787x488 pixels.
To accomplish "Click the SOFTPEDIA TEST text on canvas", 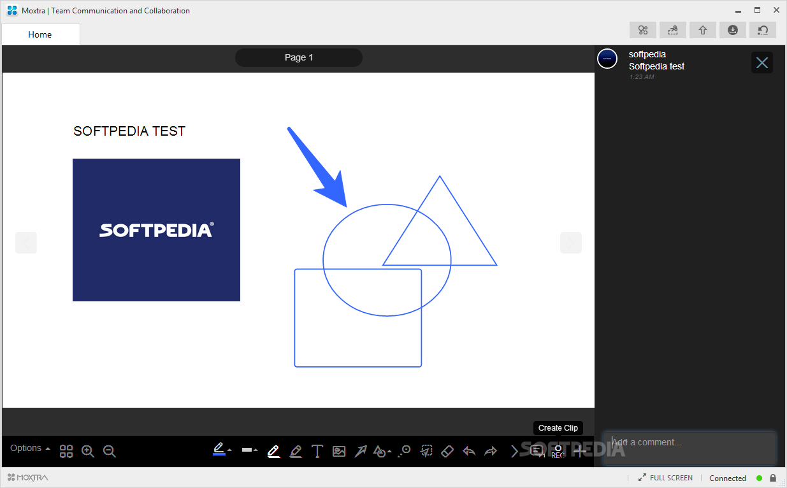I will (x=129, y=131).
